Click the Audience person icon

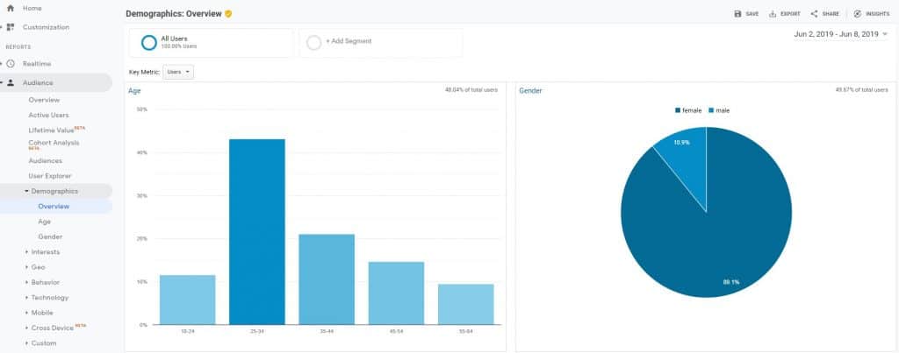pyautogui.click(x=11, y=83)
